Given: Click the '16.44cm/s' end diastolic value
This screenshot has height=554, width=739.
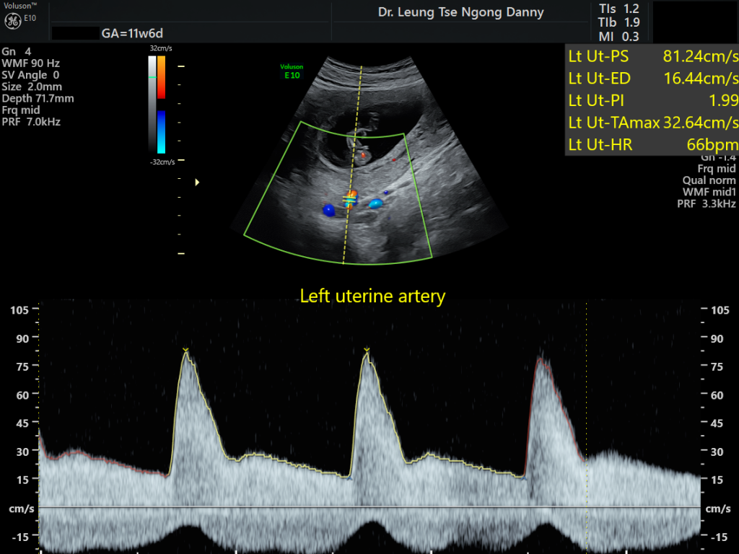Looking at the screenshot, I should coord(701,79).
